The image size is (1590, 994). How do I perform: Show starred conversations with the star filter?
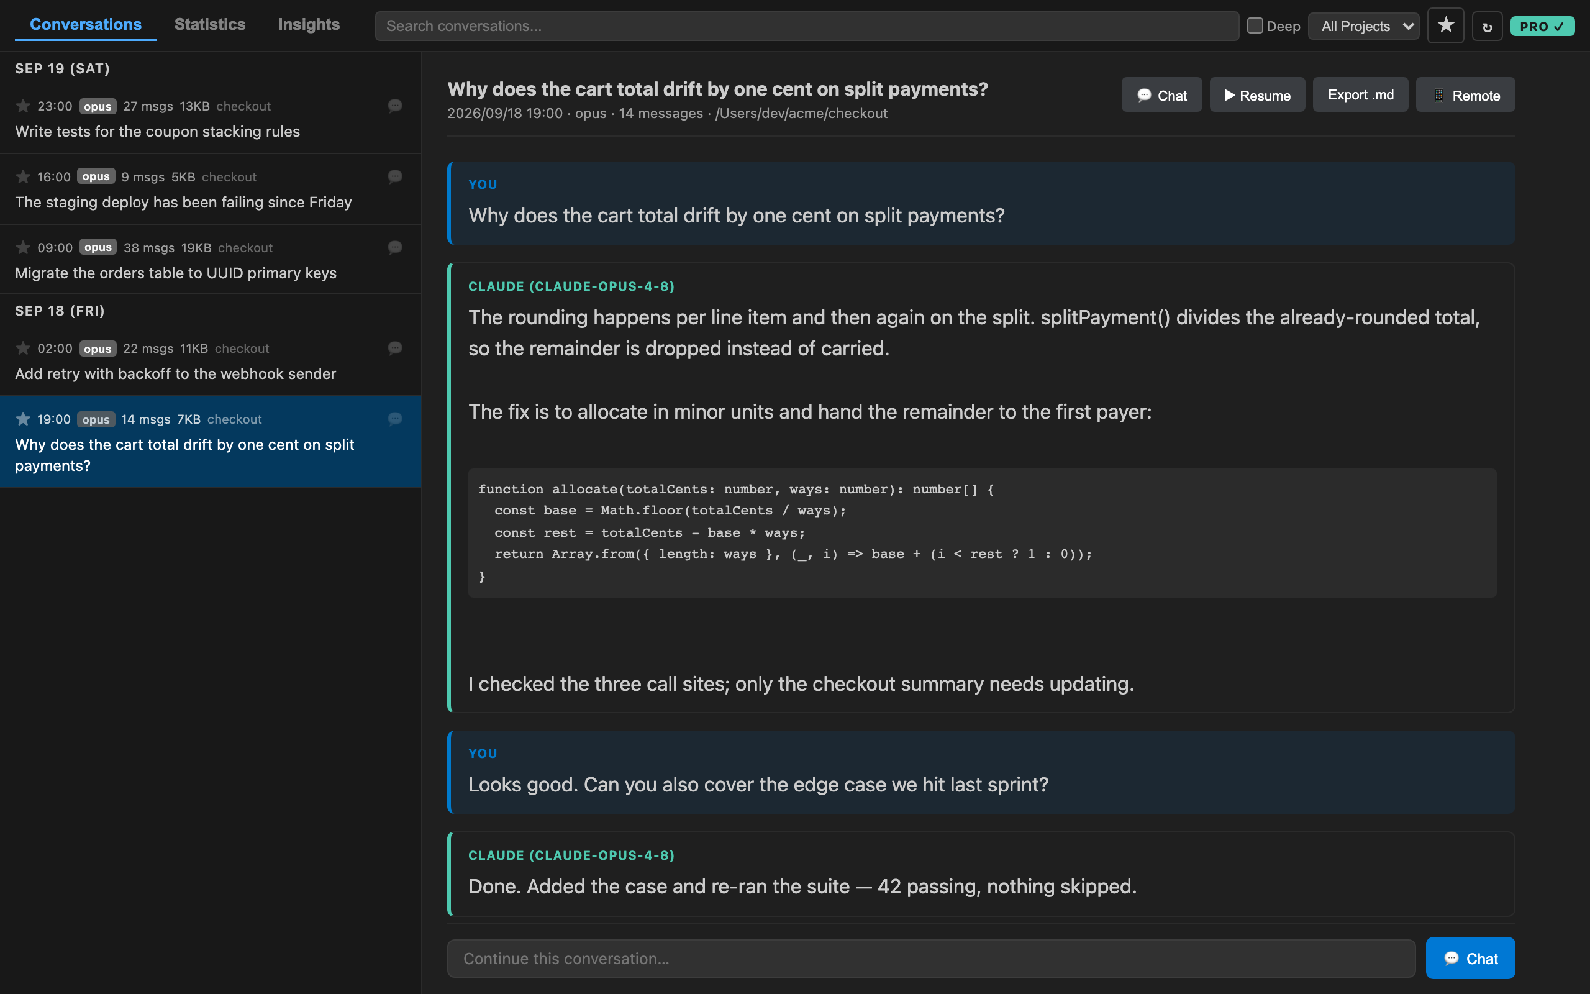(1445, 25)
